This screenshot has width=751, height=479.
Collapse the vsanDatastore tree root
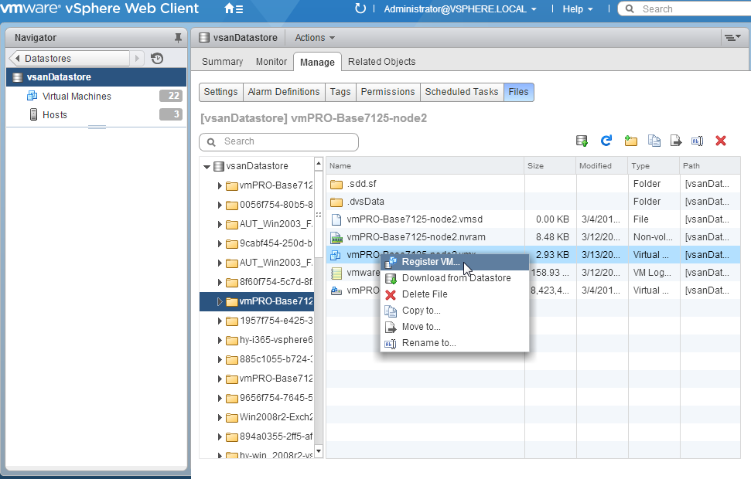coord(206,165)
